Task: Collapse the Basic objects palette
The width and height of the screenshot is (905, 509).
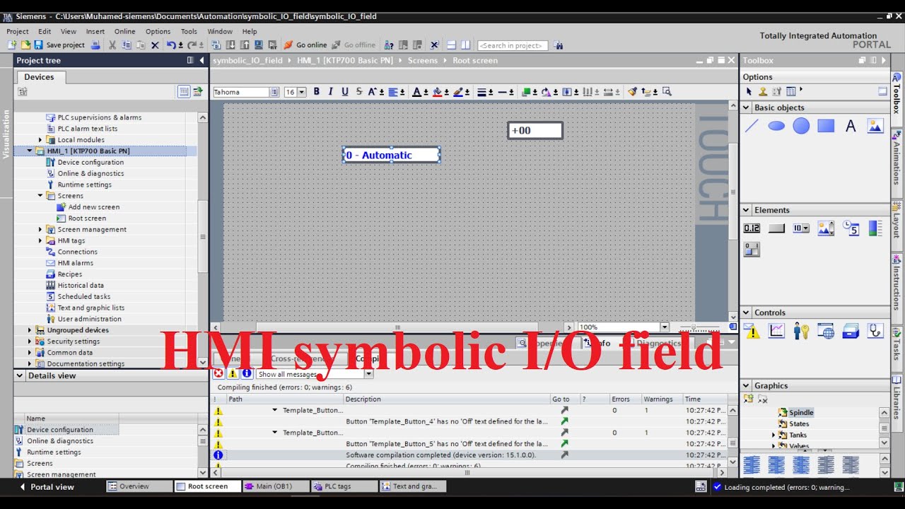Action: click(x=746, y=107)
